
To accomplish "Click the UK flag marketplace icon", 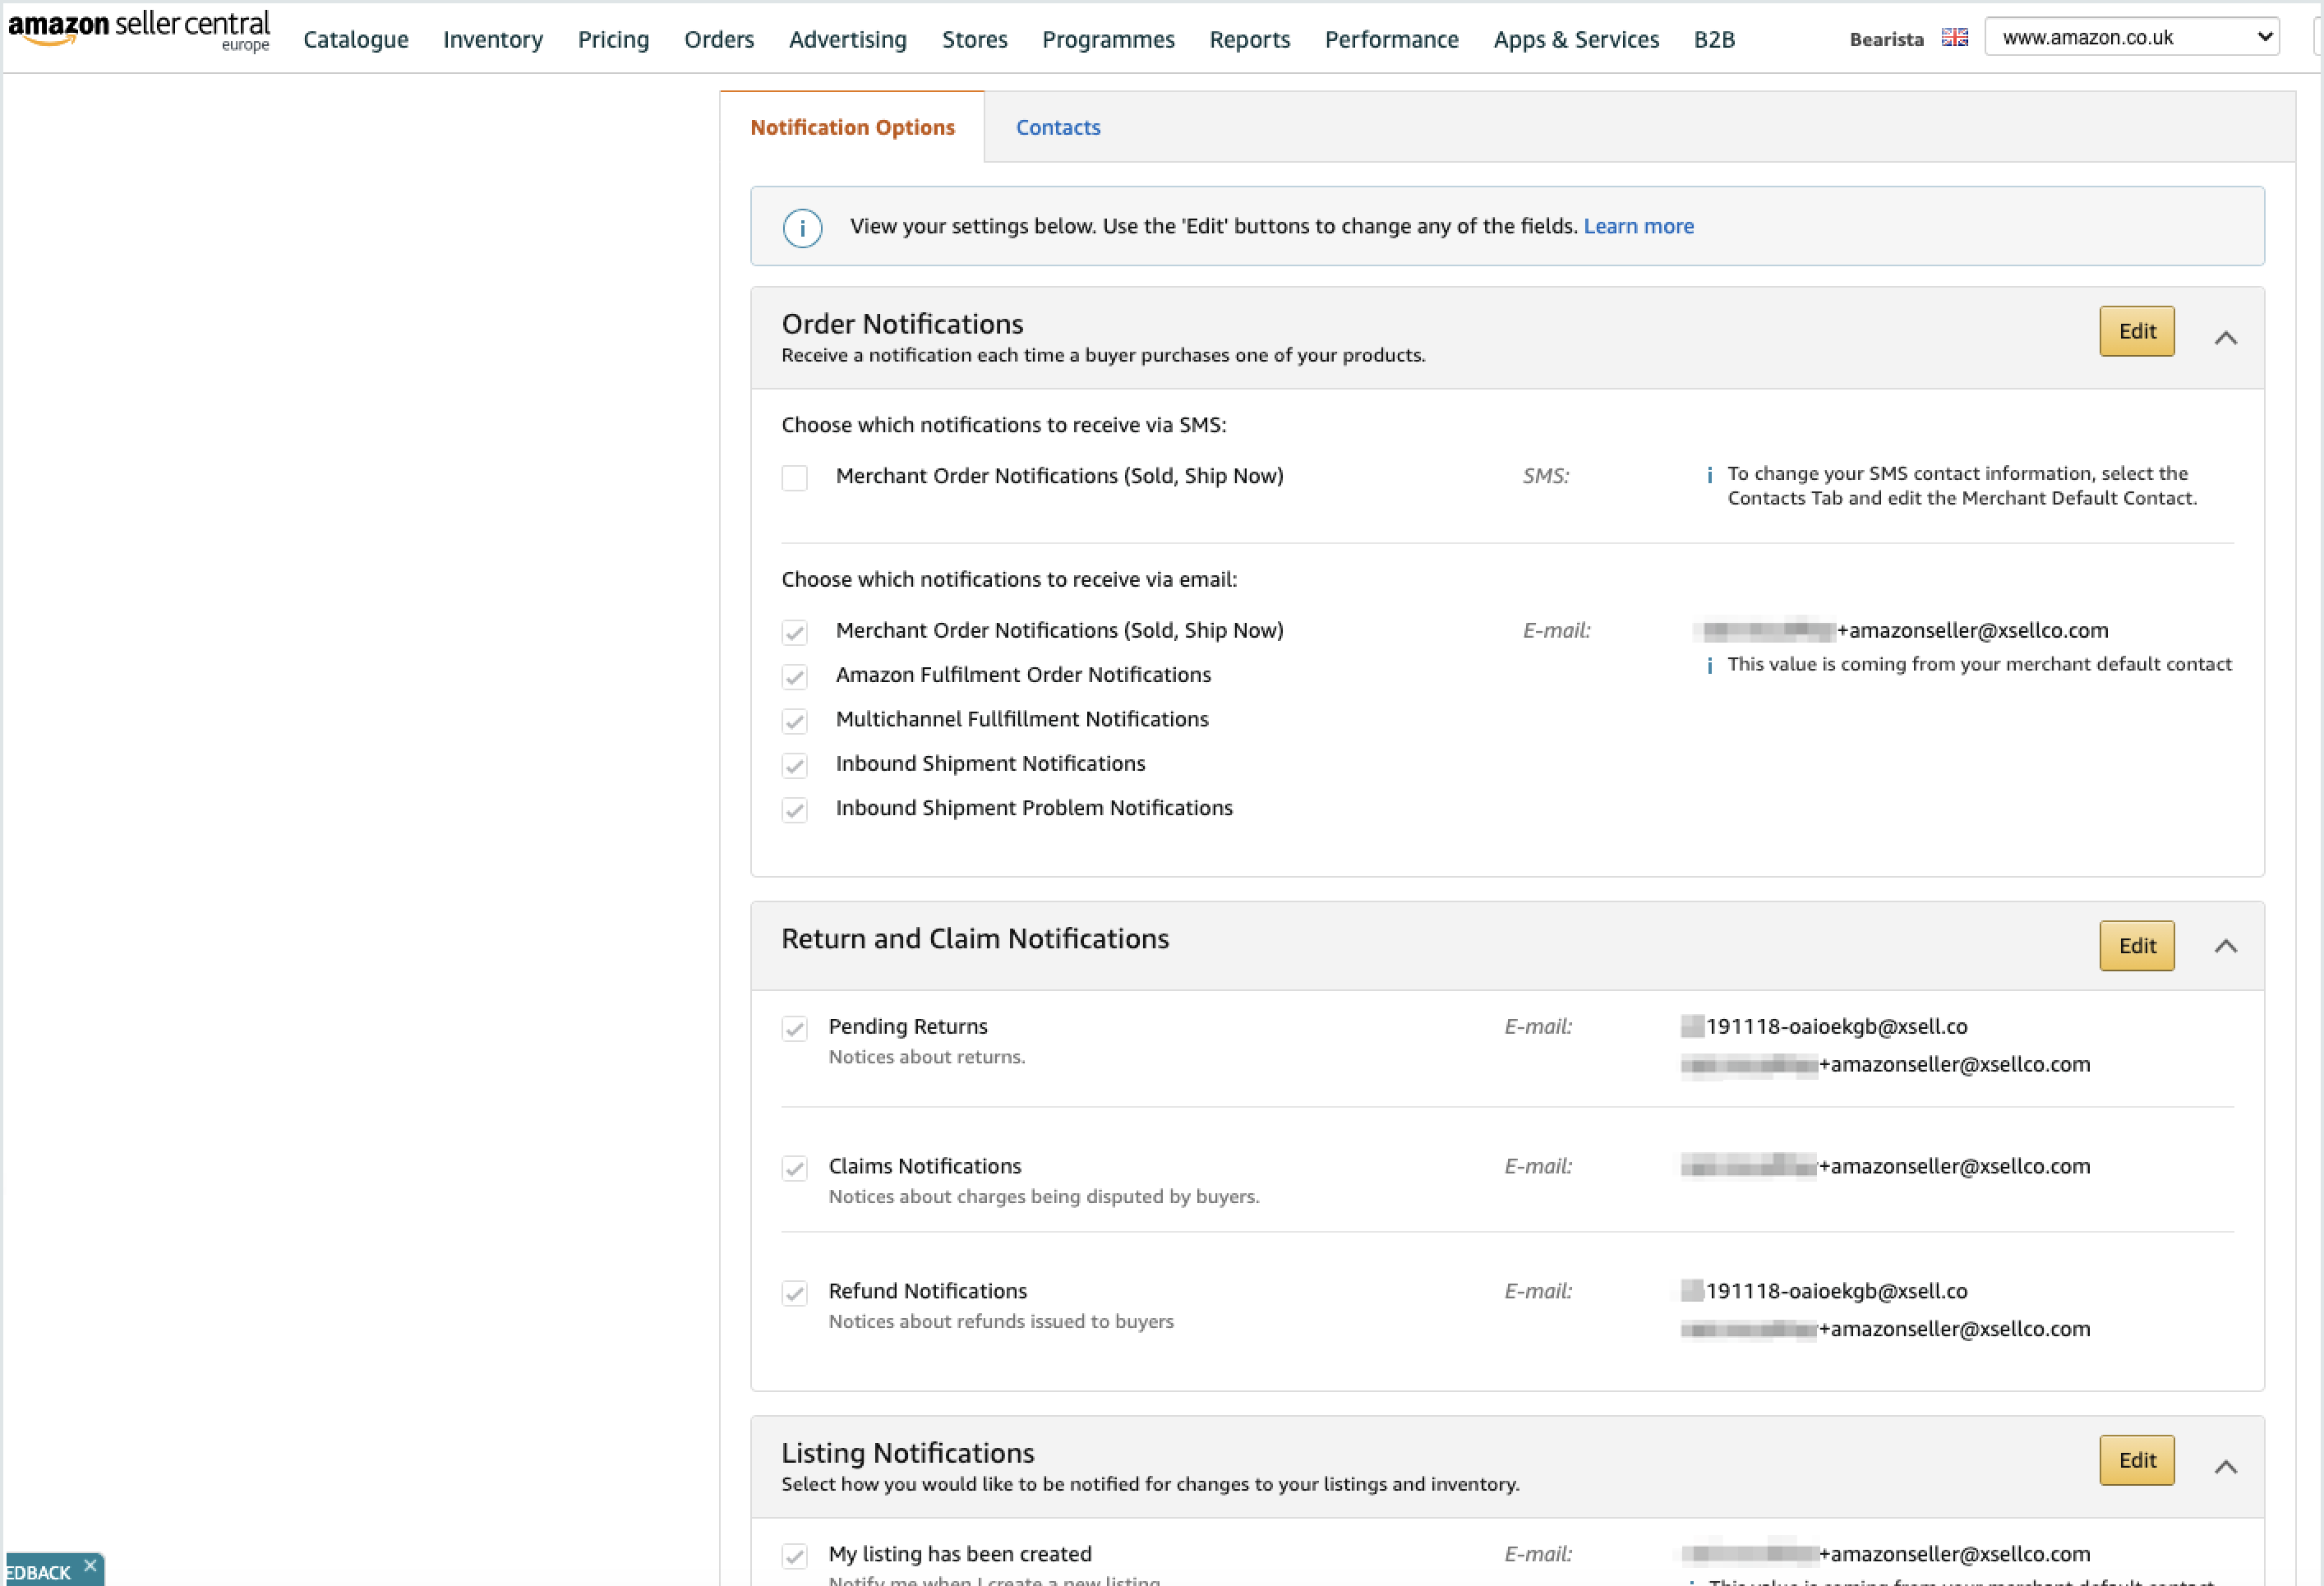I will point(1957,37).
